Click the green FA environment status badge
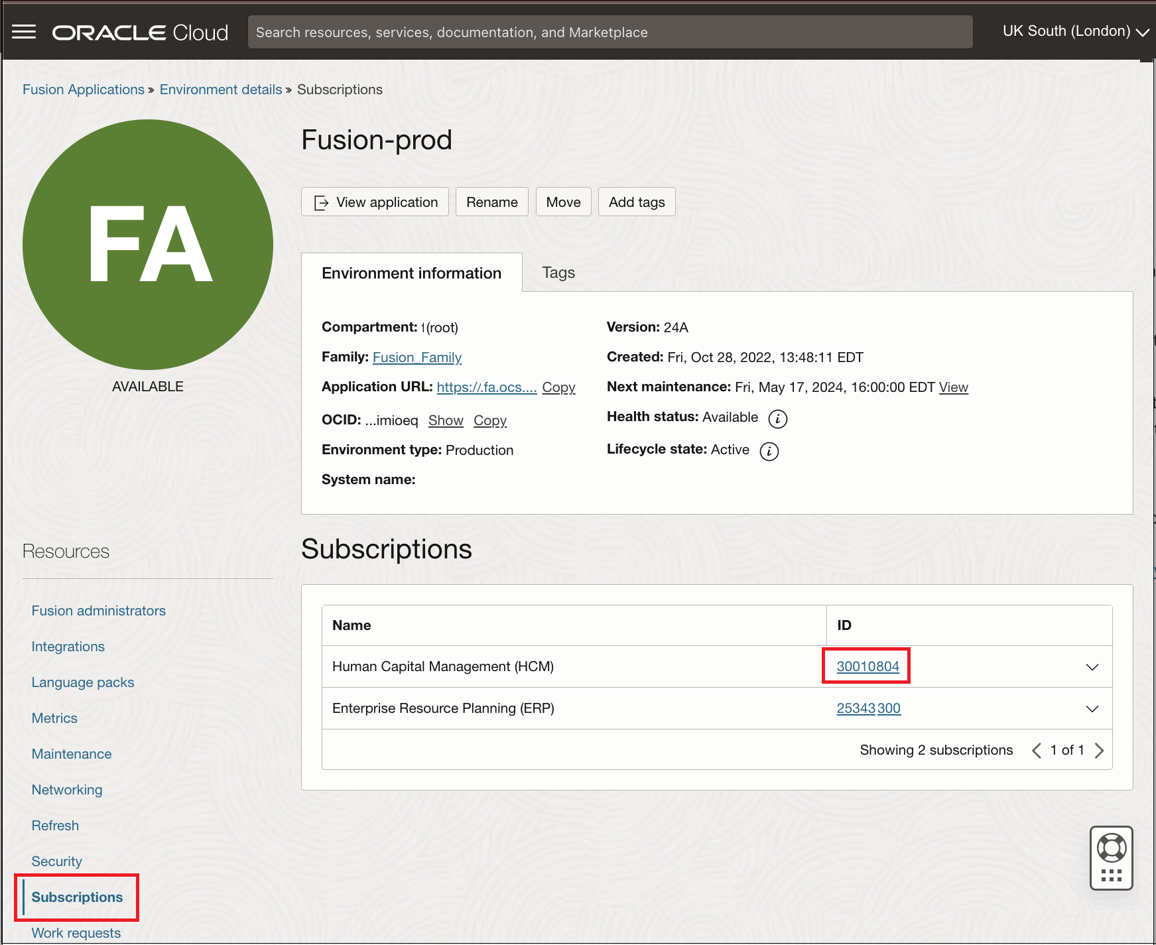The width and height of the screenshot is (1156, 945). [148, 245]
